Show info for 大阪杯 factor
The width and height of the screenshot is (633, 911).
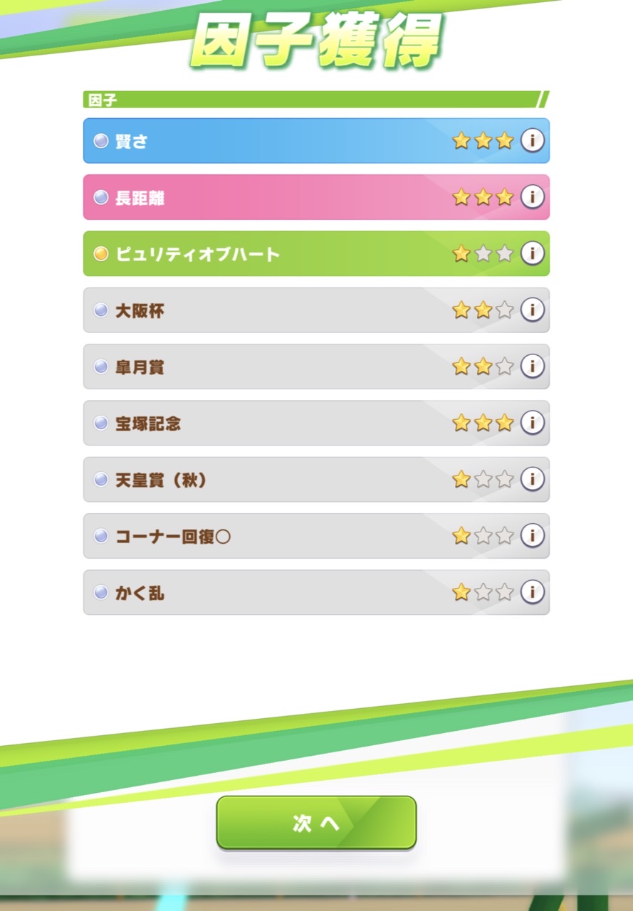point(532,310)
